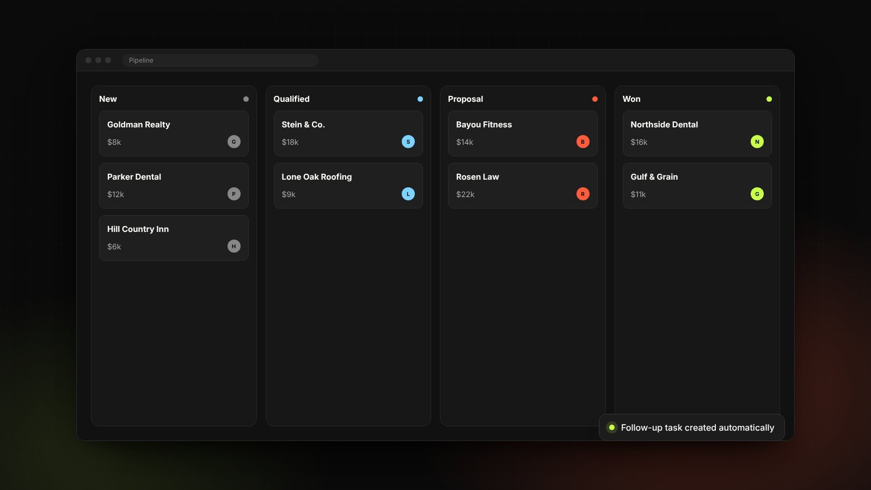Click the G avatar on Gulf & Grain card
This screenshot has height=490, width=871.
click(x=757, y=194)
